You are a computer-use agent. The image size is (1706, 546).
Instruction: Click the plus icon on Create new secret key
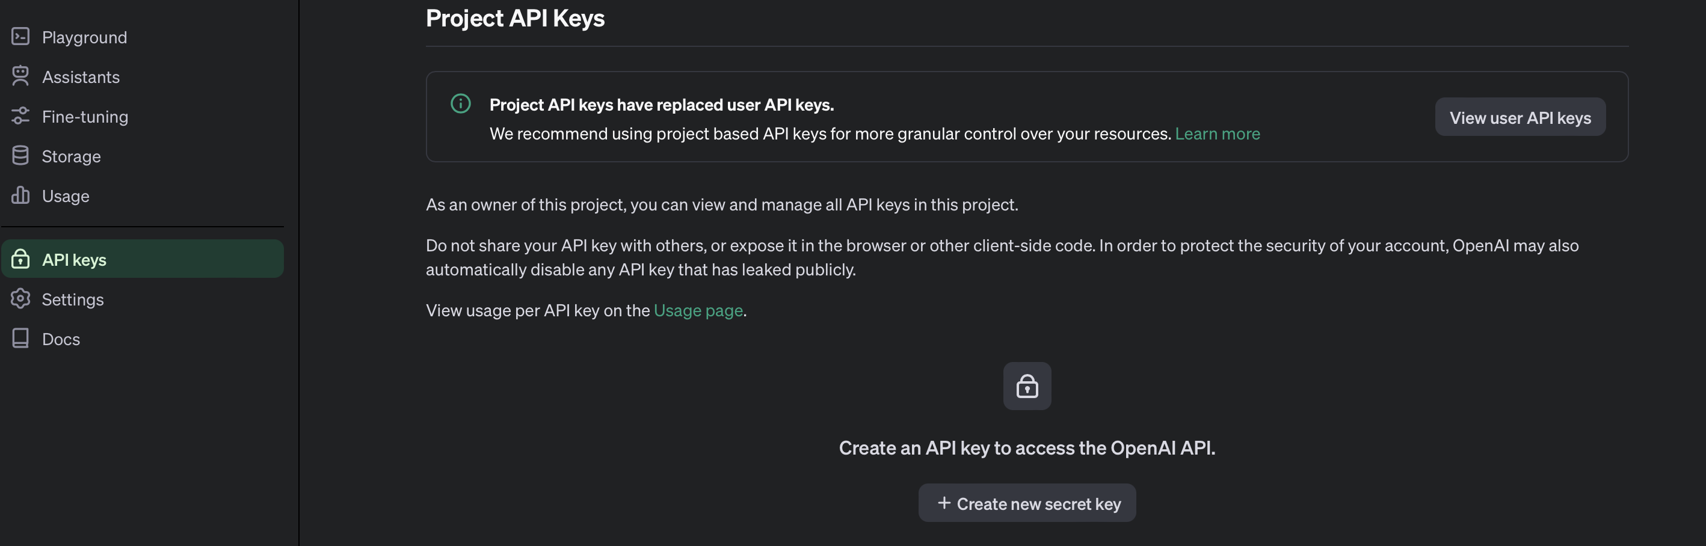tap(944, 503)
